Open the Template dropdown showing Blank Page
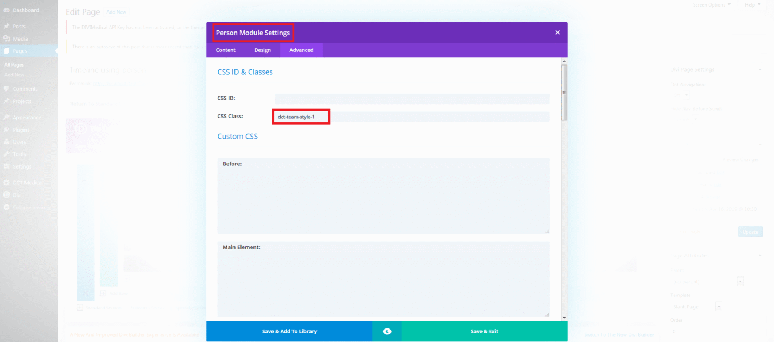The width and height of the screenshot is (774, 342). coord(719,306)
